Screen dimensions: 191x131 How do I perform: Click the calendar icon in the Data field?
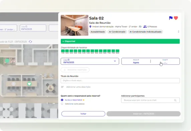(68, 60)
